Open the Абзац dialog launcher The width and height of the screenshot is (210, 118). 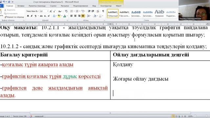click(x=104, y=20)
